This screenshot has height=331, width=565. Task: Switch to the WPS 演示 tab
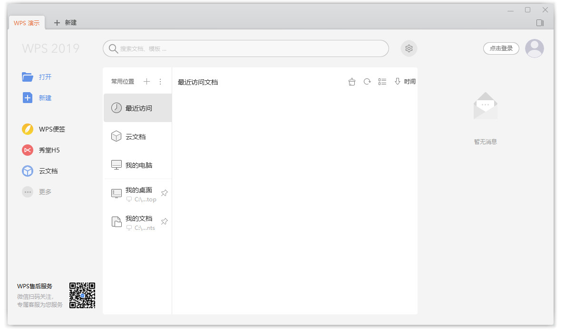27,23
